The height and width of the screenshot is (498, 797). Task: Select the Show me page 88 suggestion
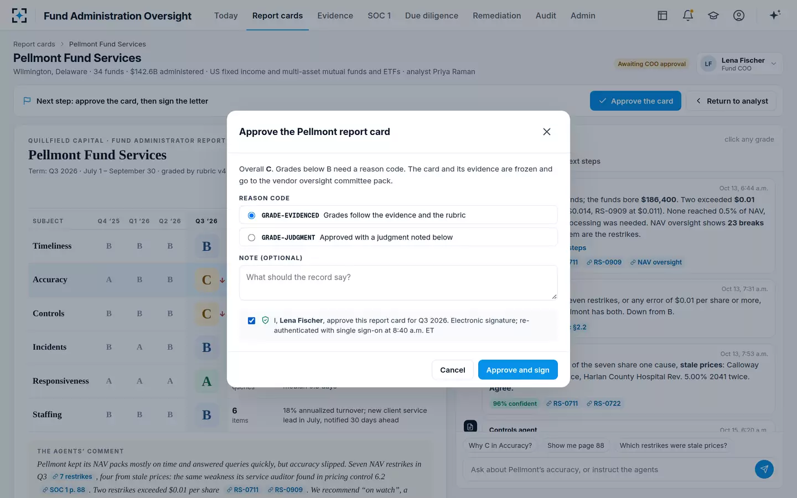[x=576, y=445]
